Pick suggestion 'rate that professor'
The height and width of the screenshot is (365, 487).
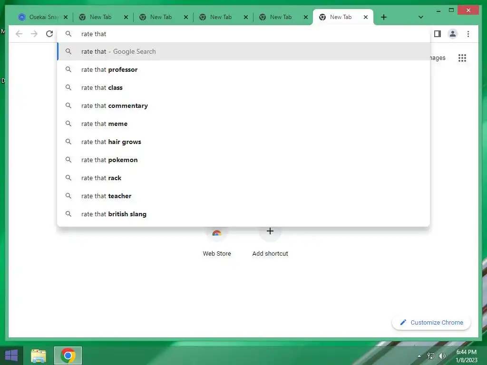[244, 69]
